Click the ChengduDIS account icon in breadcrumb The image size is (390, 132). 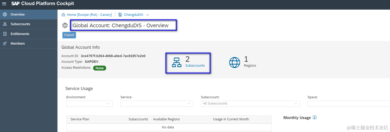[120, 15]
